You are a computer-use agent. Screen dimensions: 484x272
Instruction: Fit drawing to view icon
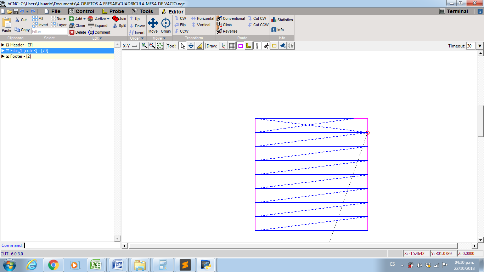tap(160, 46)
